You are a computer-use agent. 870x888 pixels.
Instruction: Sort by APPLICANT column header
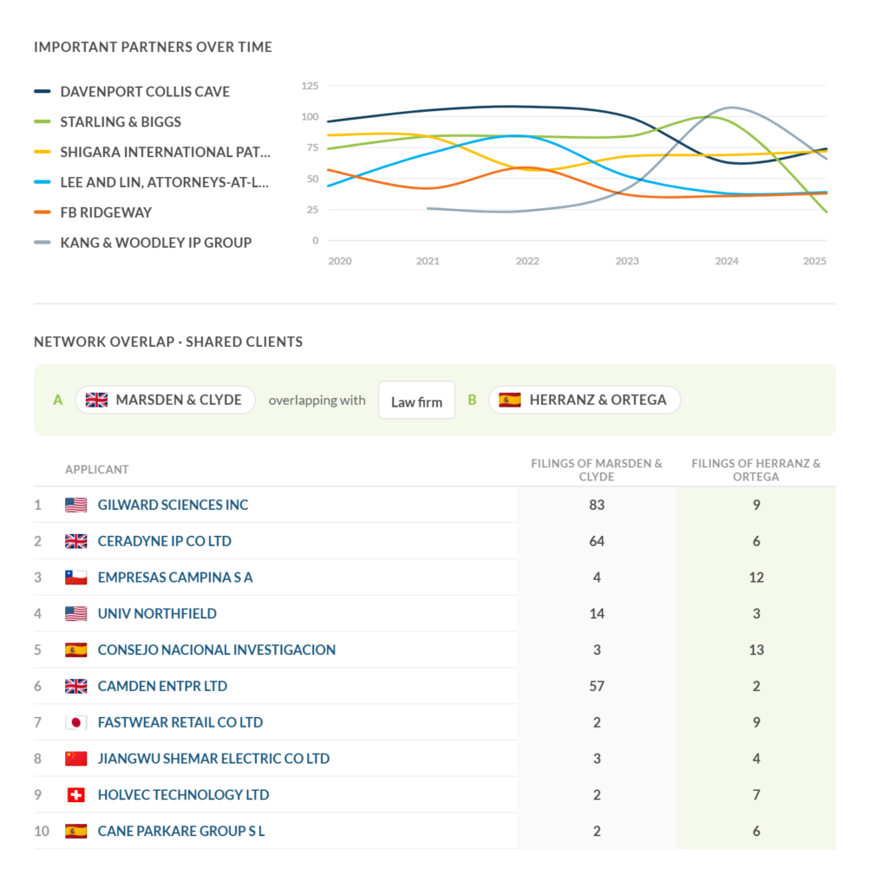point(97,469)
